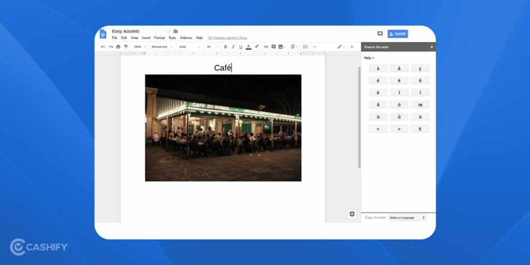530x265 pixels.
Task: Open the File menu
Action: tap(114, 38)
